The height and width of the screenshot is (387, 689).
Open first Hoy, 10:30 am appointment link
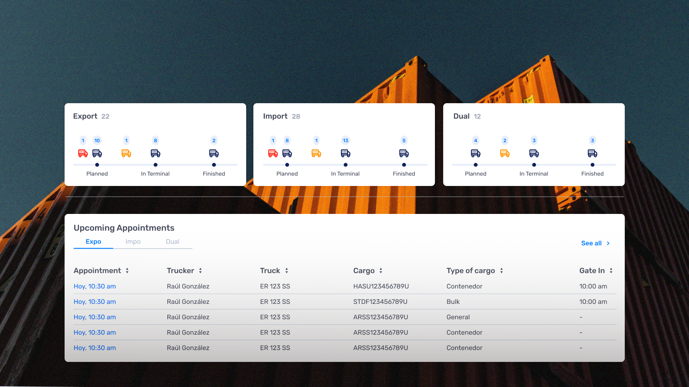[x=95, y=286]
